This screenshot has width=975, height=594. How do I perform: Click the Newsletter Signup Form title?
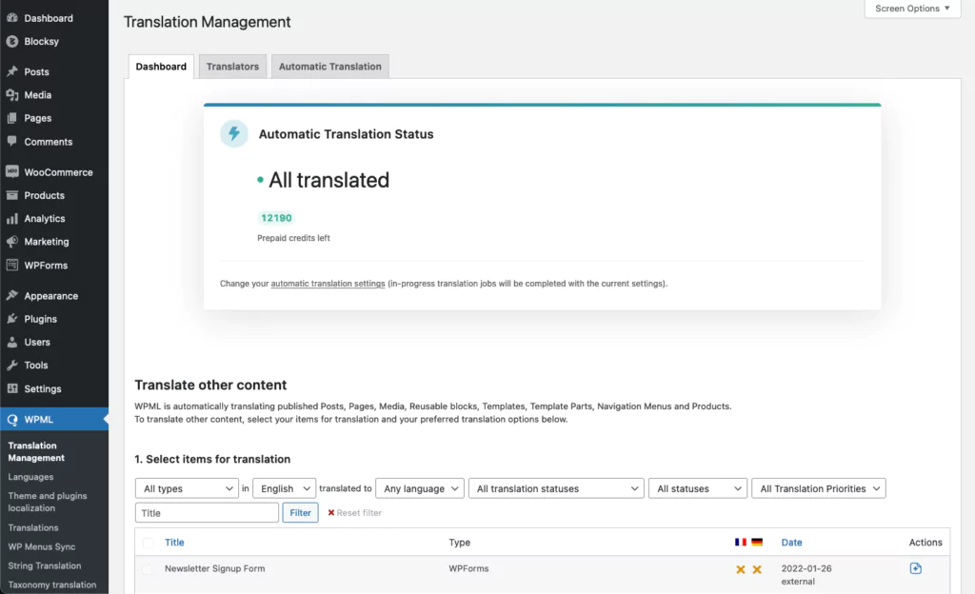pyautogui.click(x=214, y=568)
